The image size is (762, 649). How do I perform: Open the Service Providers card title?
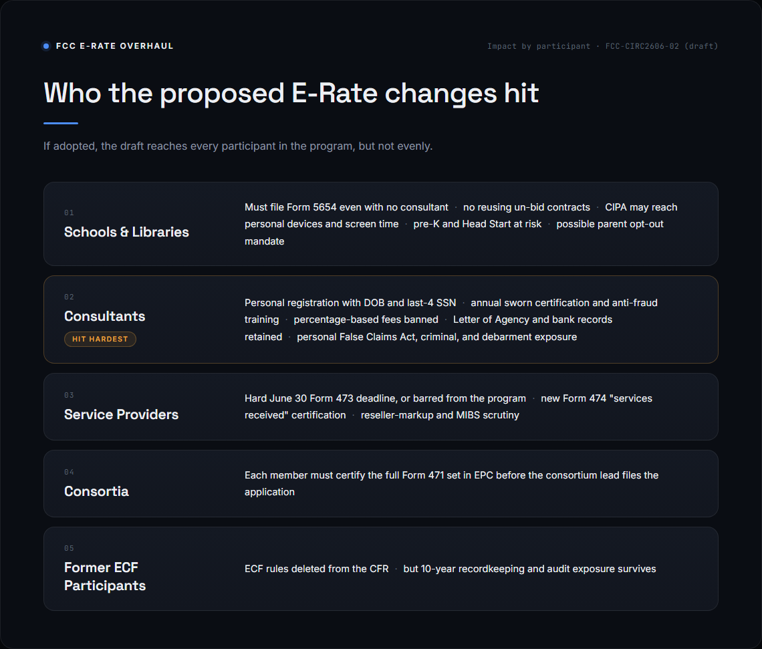pos(121,414)
